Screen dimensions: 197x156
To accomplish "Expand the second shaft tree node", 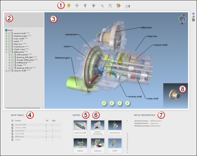I will click(x=6, y=33).
